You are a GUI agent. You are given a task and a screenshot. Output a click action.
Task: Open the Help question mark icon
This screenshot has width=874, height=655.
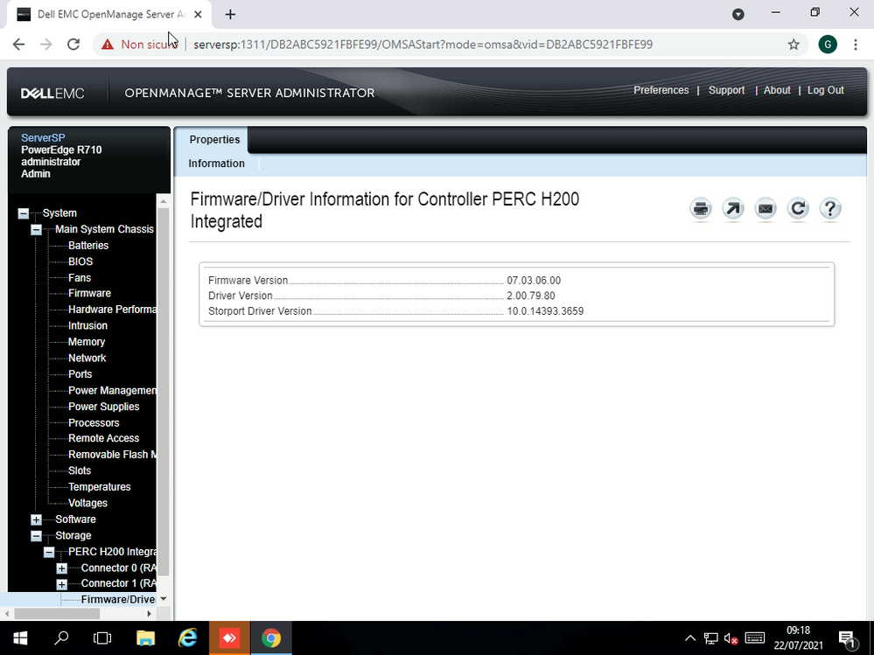(830, 209)
